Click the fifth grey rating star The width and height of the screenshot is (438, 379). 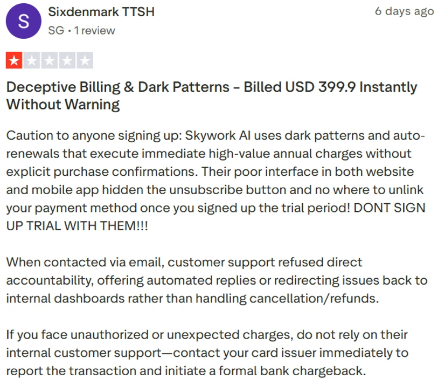(x=85, y=60)
